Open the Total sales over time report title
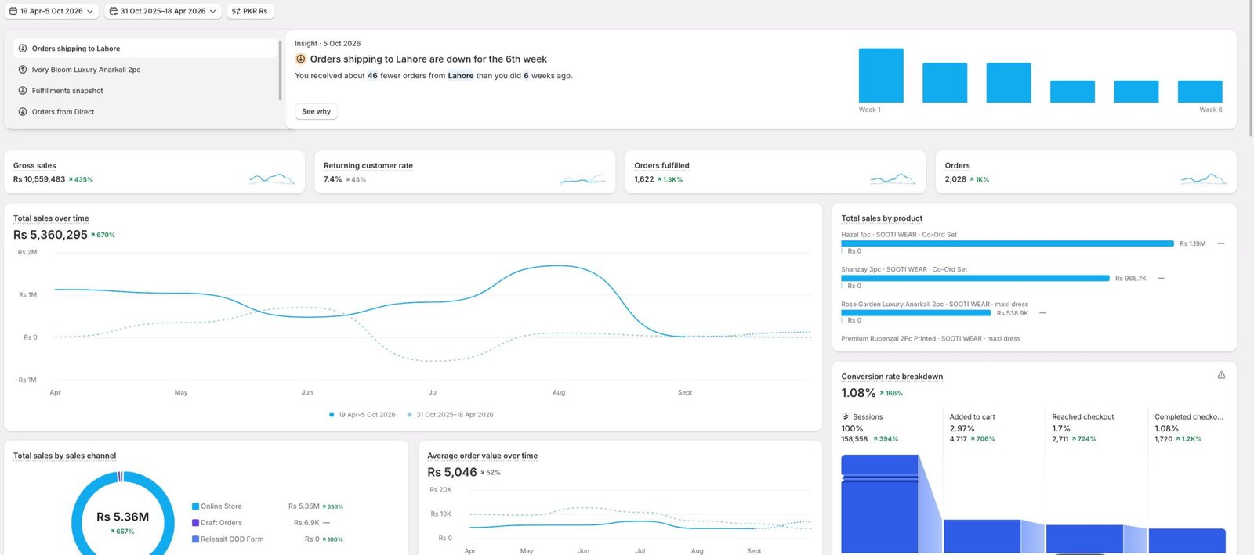 [51, 218]
